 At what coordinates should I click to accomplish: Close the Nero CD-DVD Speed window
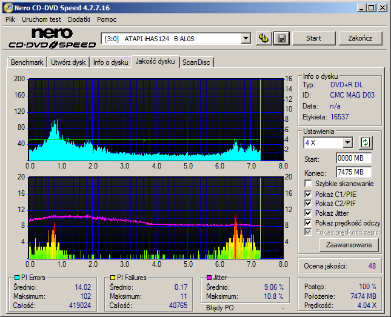click(382, 8)
